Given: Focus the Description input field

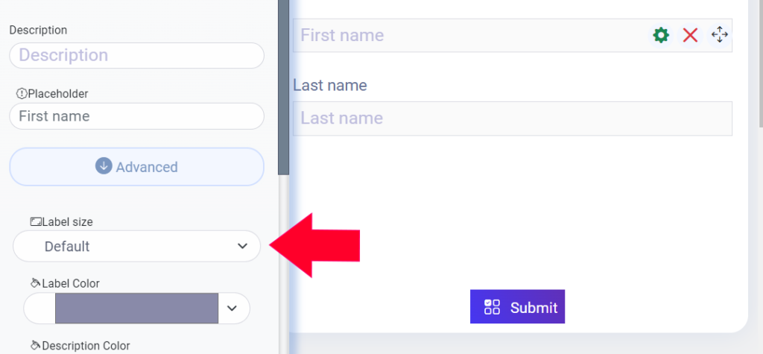Looking at the screenshot, I should [x=137, y=55].
